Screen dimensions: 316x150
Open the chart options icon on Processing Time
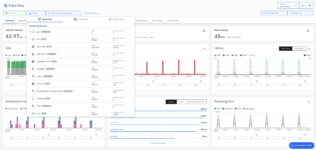click(x=309, y=101)
